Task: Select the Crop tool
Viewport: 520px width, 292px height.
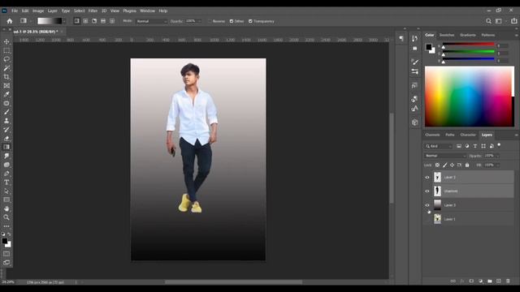Action: pyautogui.click(x=6, y=77)
